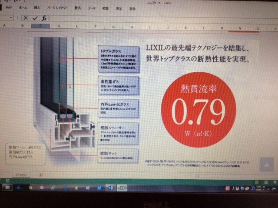
Task: Open File Explorer from the taskbar
Action: point(7,188)
